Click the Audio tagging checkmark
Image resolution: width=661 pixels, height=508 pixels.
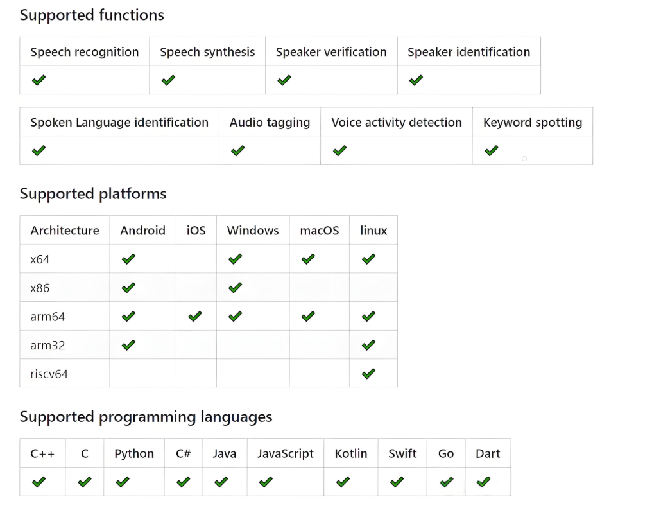click(238, 151)
